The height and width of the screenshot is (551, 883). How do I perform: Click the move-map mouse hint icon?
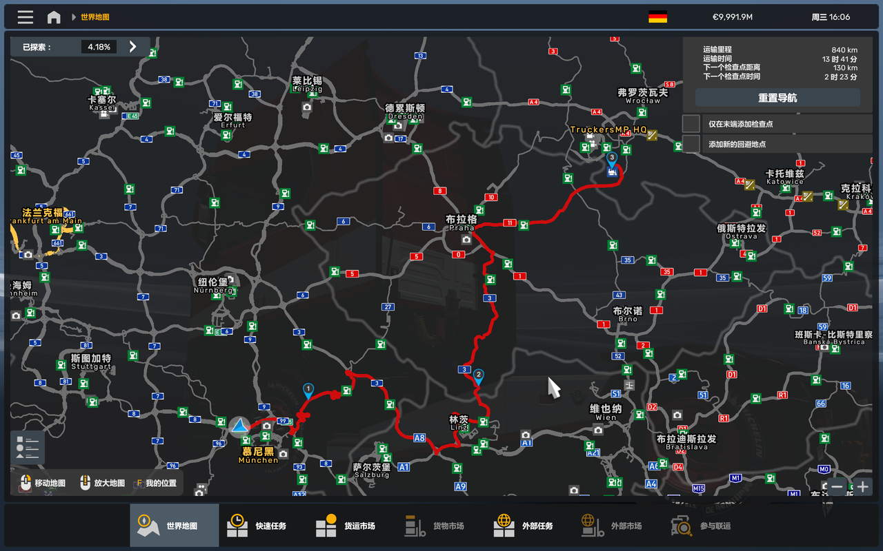click(x=26, y=483)
